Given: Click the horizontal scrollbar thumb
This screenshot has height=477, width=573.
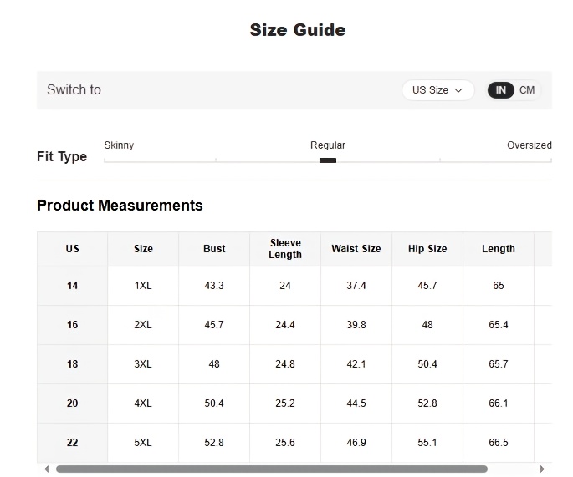Looking at the screenshot, I should (272, 469).
